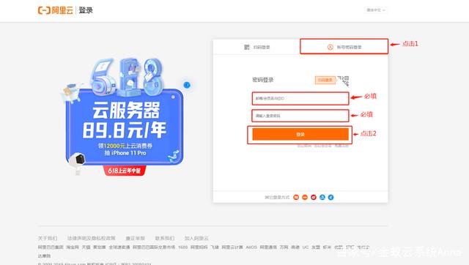Switch to the 扫码登录 tab
The width and height of the screenshot is (469, 265).
point(257,47)
